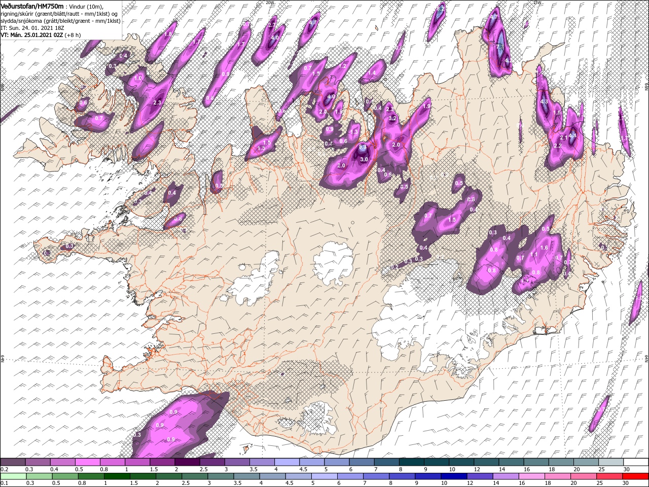Click the upper snow scale swatch starting at 1
This screenshot has height=487, width=649.
coord(137,462)
